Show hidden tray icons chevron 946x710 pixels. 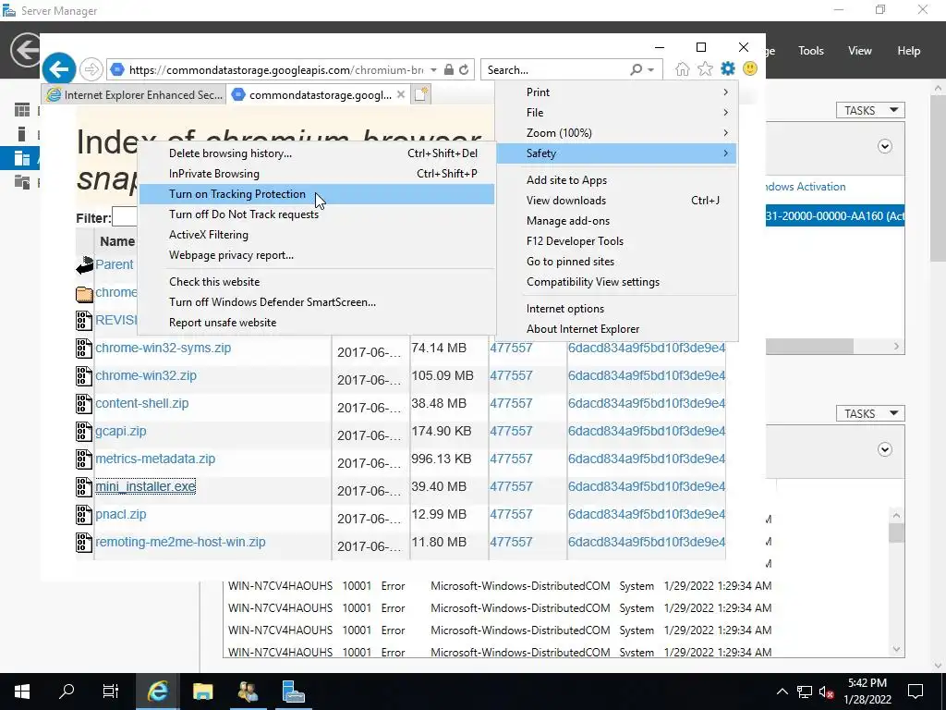[x=782, y=692]
